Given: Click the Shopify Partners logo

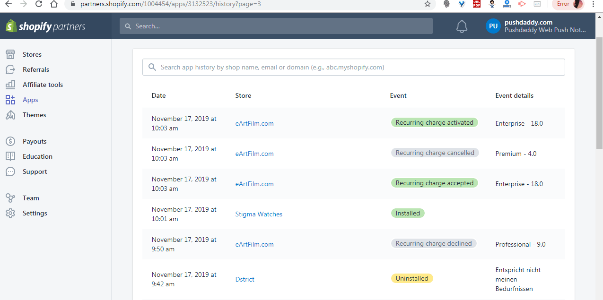Looking at the screenshot, I should [45, 26].
